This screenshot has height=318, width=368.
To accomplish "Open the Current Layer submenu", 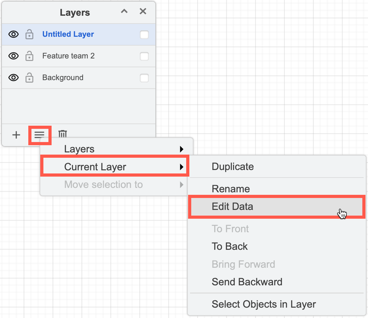I will [95, 167].
